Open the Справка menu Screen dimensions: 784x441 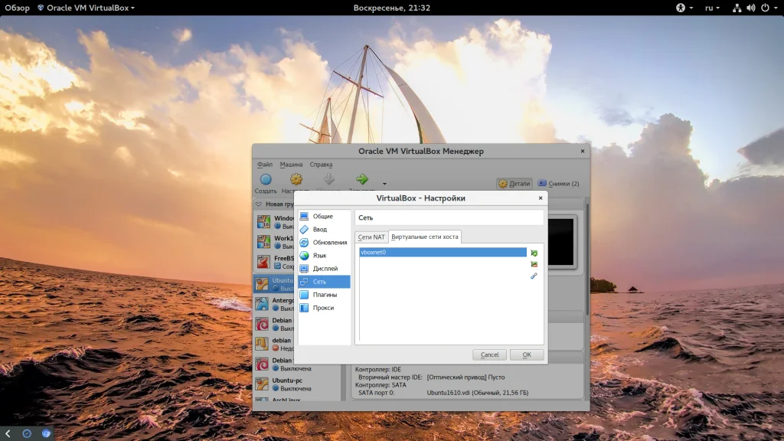[321, 165]
